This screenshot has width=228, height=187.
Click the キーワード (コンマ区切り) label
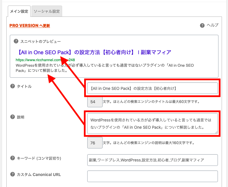(39, 158)
